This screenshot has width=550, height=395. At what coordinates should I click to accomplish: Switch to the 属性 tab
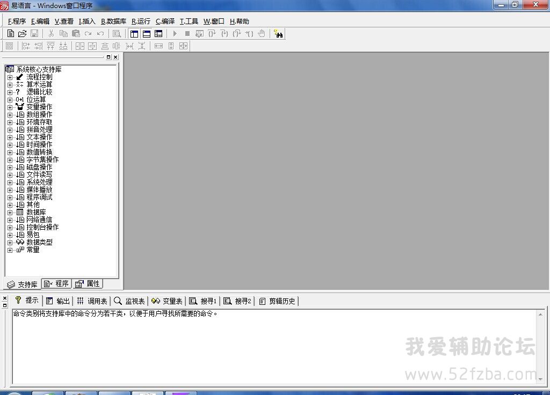click(88, 283)
